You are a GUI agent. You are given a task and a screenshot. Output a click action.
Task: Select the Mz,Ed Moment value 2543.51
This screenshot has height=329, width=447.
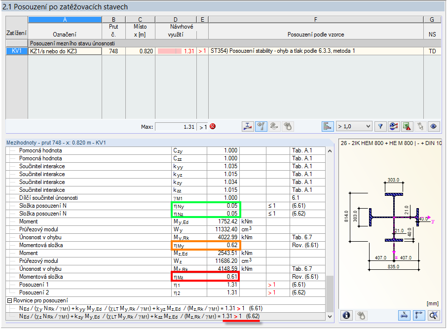tap(223, 253)
